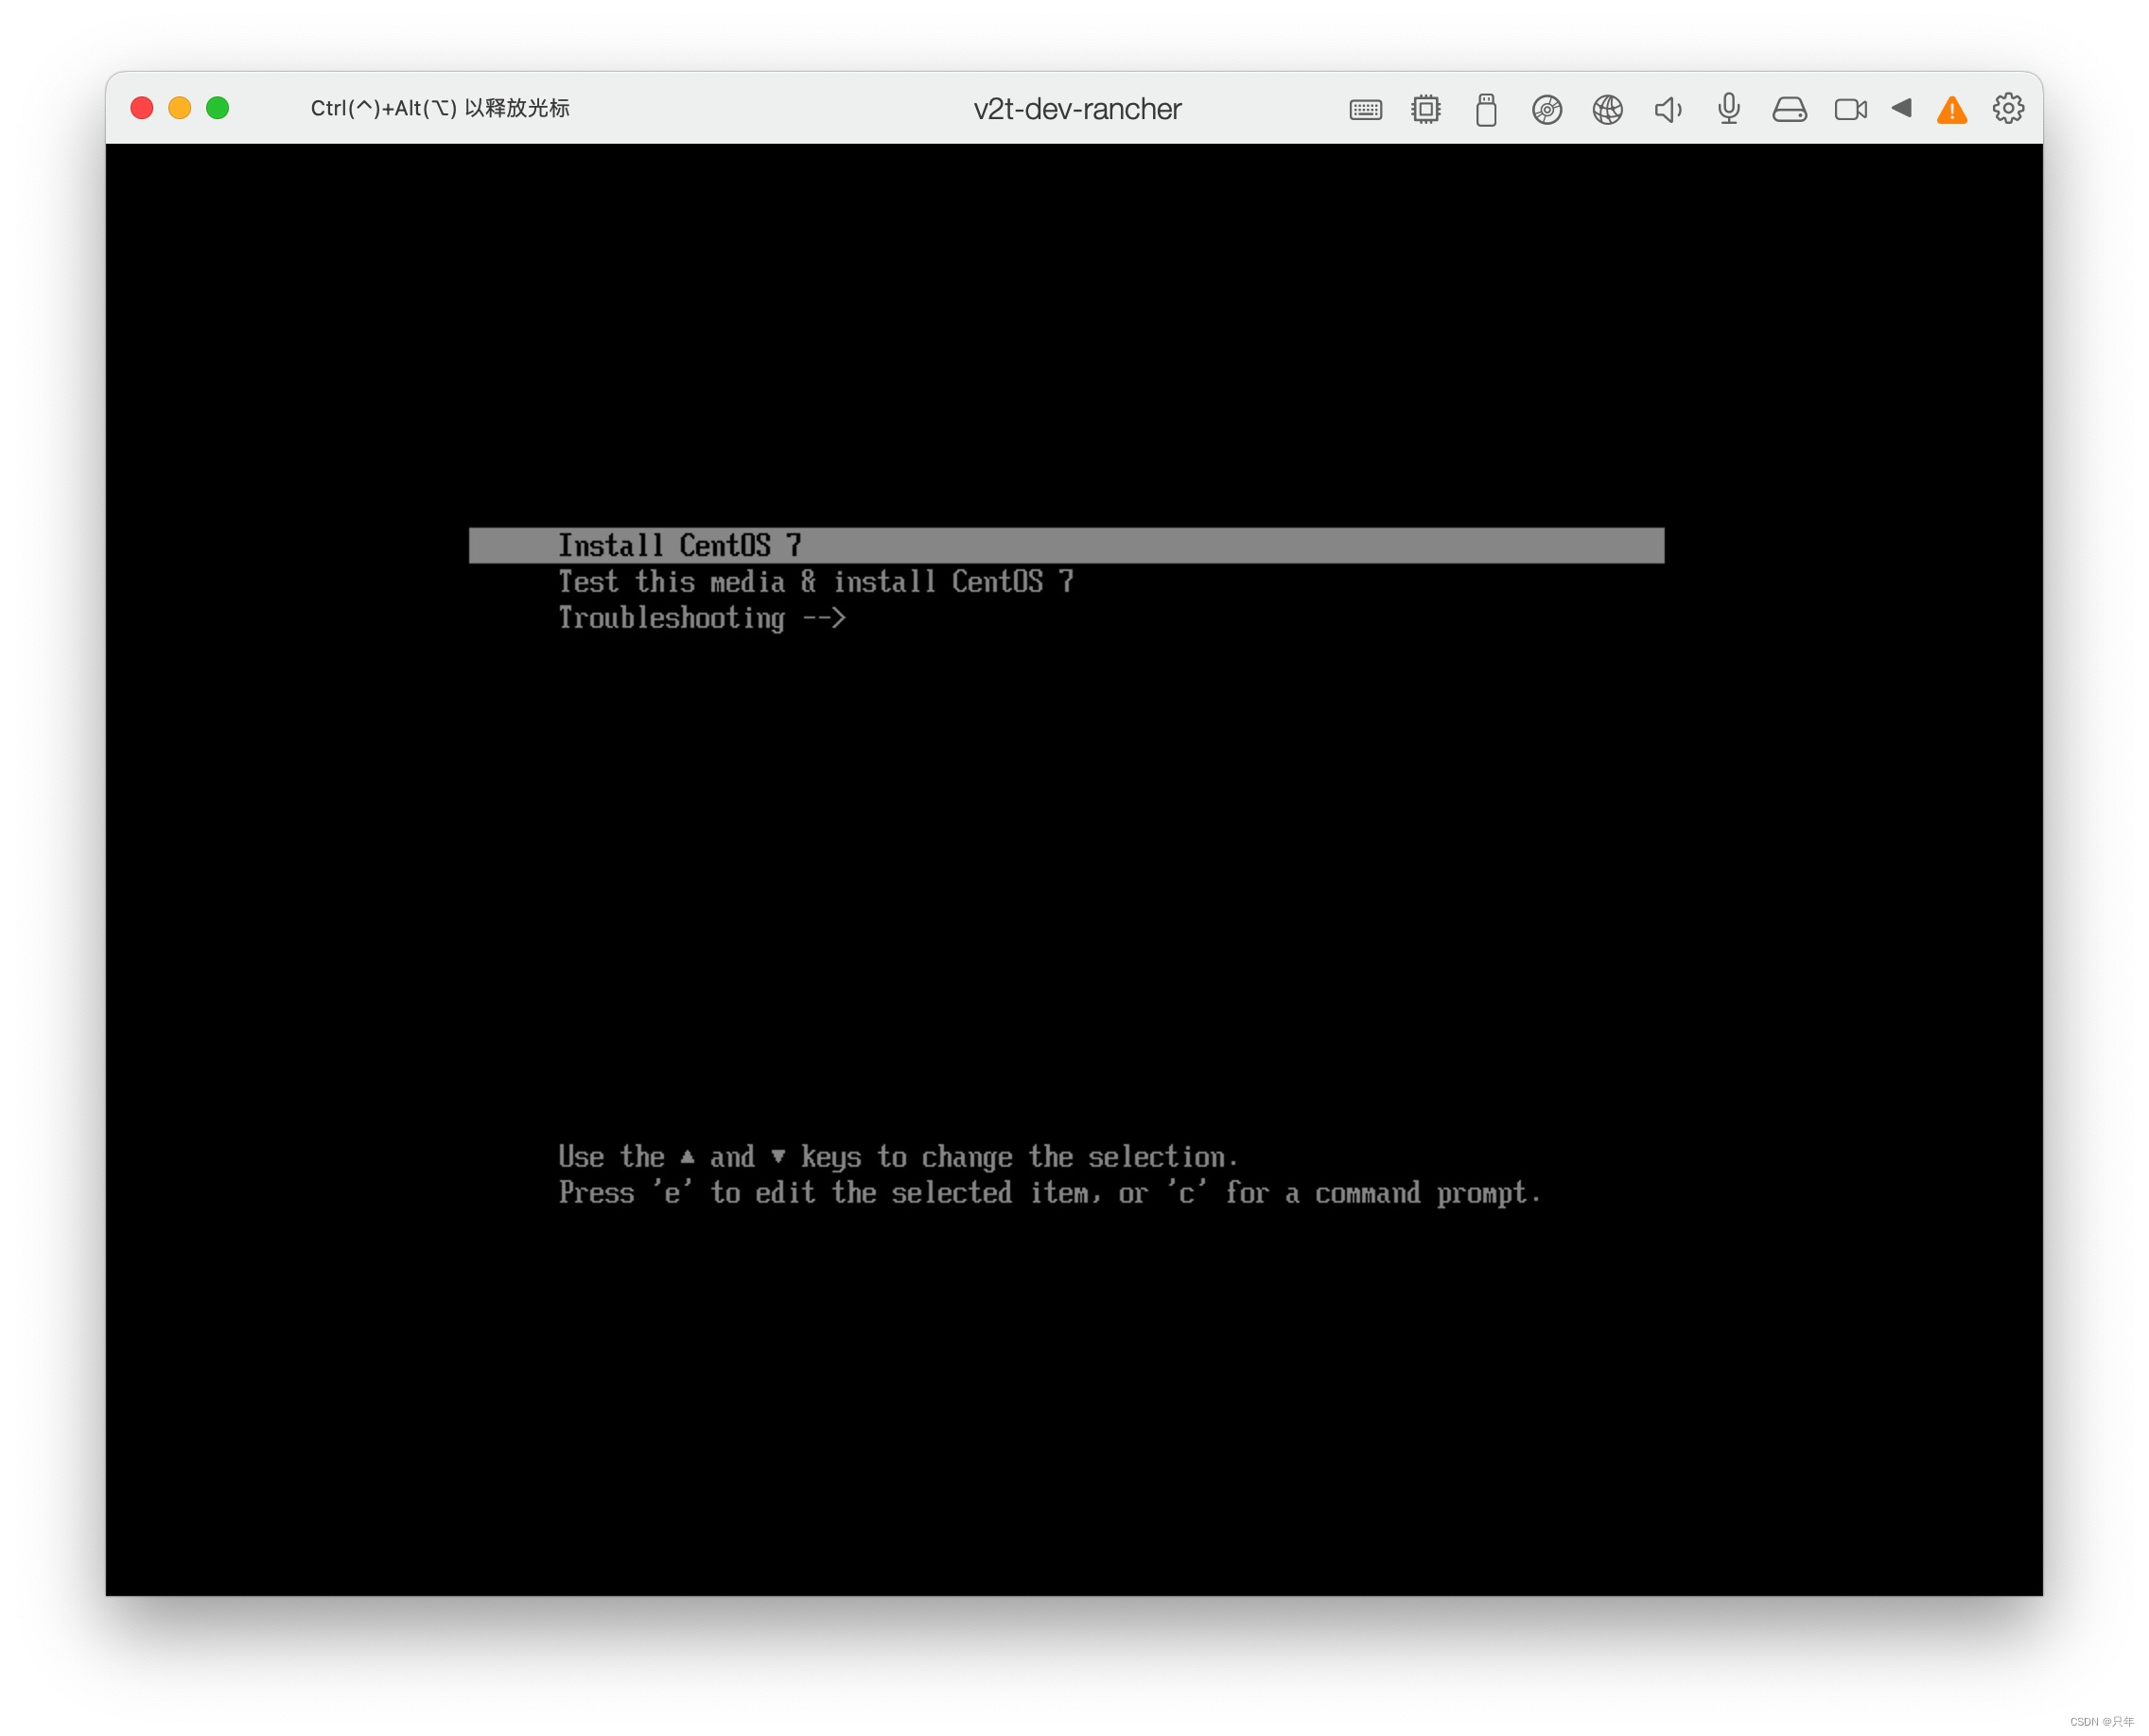Click the USB device icon
Viewport: 2149px width, 1736px height.
coord(1486,109)
